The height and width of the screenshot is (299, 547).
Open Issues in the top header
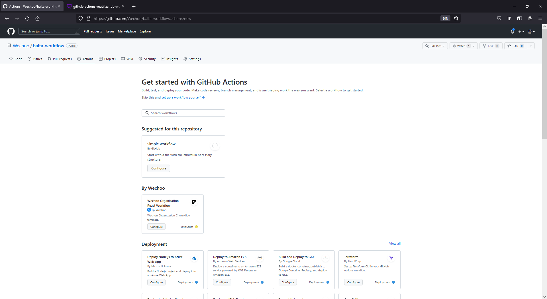[x=110, y=31]
